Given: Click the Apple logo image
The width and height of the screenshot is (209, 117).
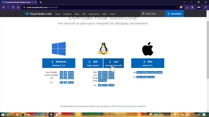Looking at the screenshot, I should [148, 49].
